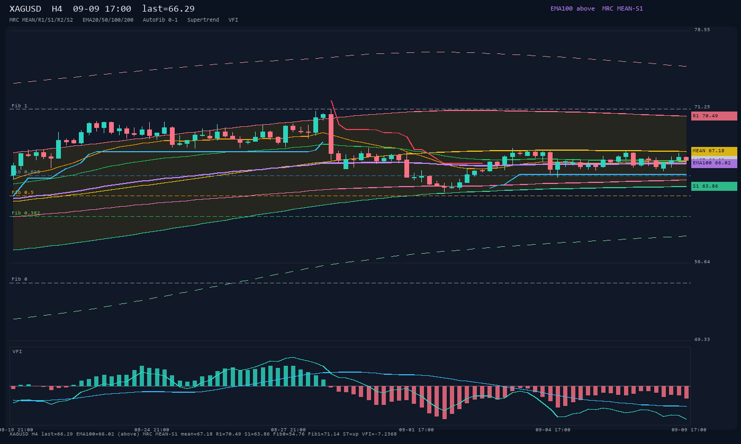Click the last=66.29 value in the header
Viewport: 741px width, 444px height.
168,9
